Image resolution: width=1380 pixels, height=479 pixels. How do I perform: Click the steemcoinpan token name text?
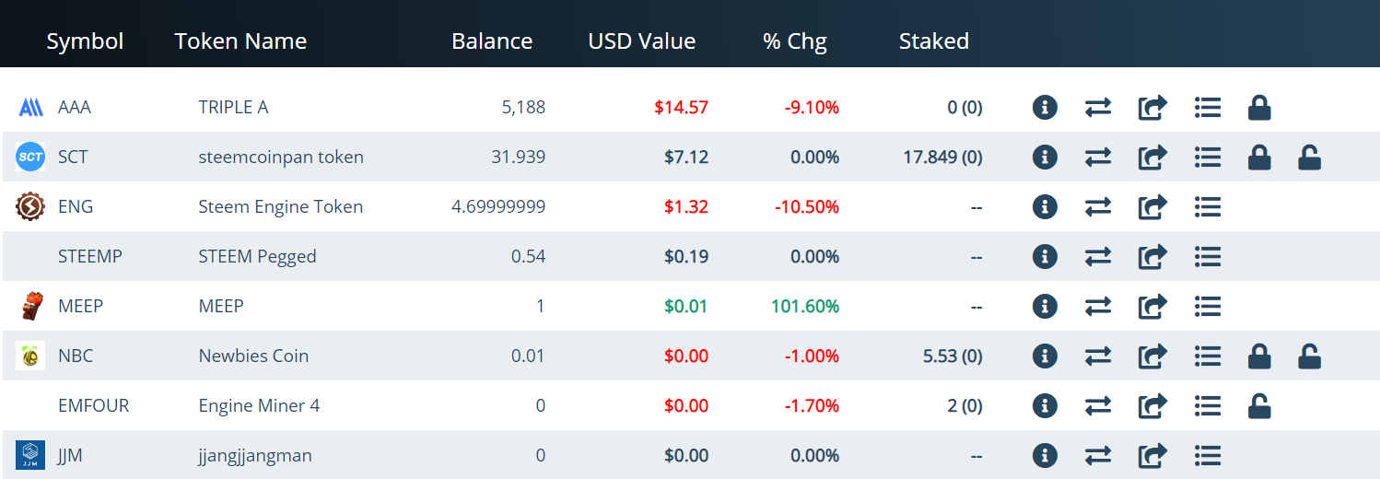click(x=281, y=158)
